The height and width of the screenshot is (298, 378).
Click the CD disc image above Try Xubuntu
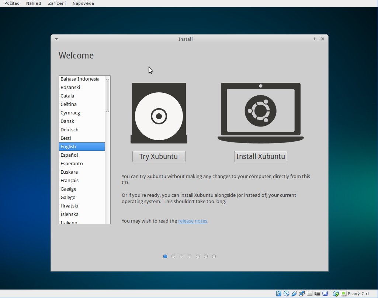(x=159, y=113)
